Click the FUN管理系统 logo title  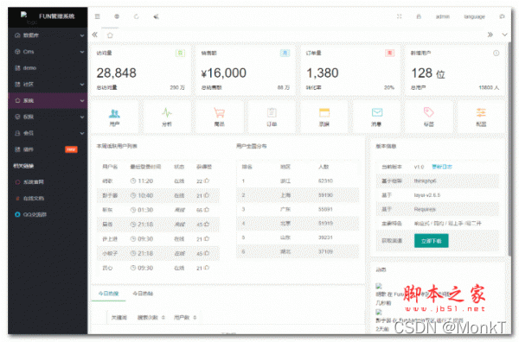click(x=56, y=16)
